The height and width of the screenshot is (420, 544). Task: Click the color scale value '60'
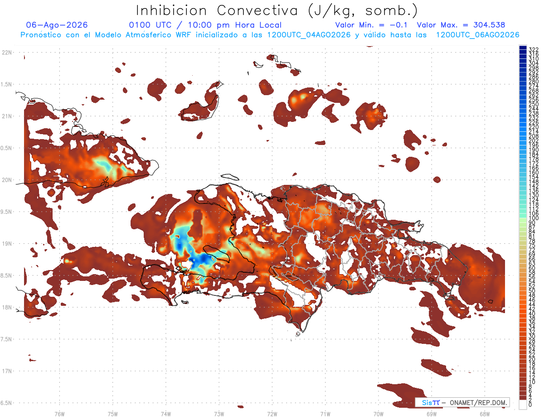tap(532, 268)
